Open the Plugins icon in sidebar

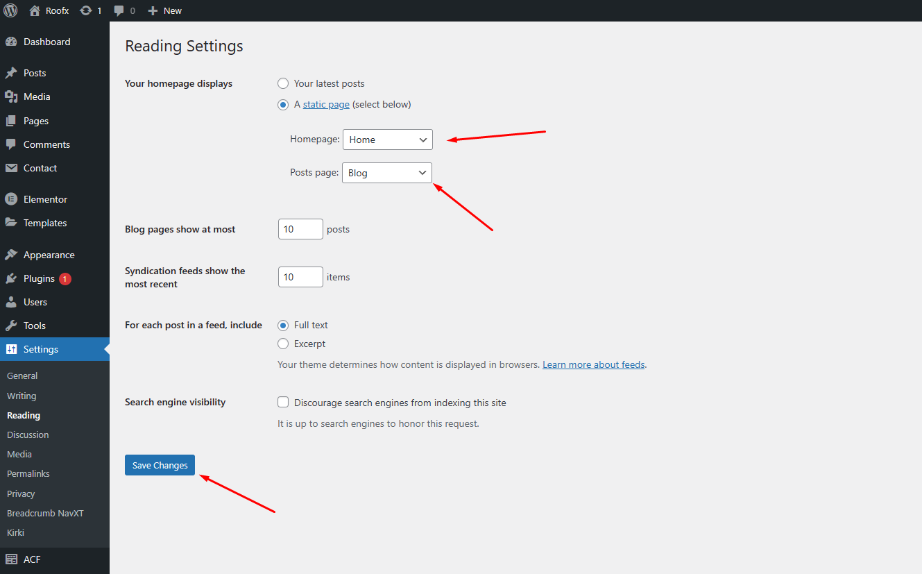(11, 278)
